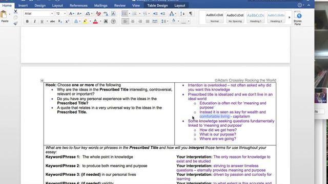This screenshot has height=184, width=328.
Task: Toggle Underline formatting
Action: pyautogui.click(x=42, y=21)
